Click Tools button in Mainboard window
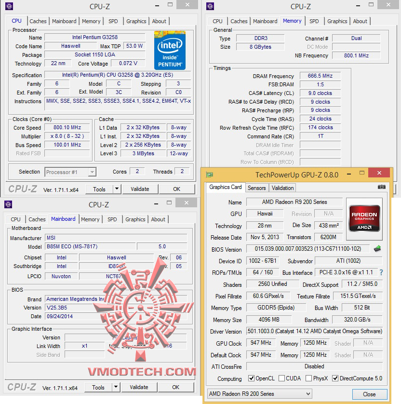401x404 pixels. (x=98, y=387)
